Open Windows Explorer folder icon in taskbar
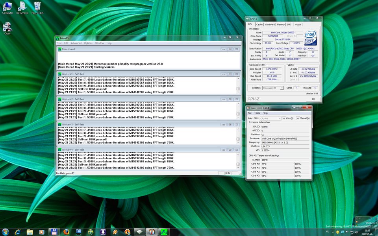The image size is (378, 236). pos(30,232)
